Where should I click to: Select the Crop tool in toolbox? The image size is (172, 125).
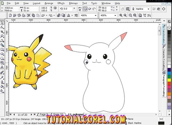tap(2, 32)
